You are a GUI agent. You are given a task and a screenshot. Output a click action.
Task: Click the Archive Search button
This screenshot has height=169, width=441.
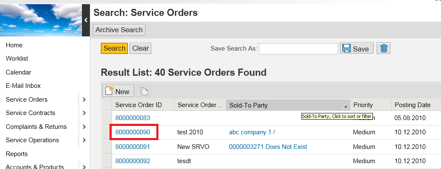[x=119, y=30]
